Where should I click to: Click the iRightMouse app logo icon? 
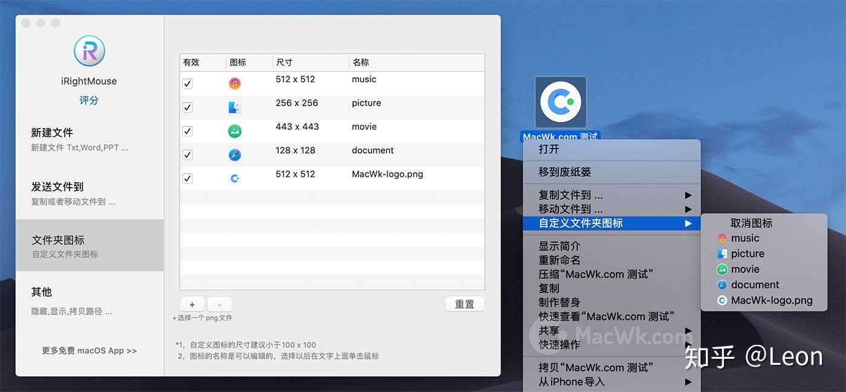coord(89,51)
